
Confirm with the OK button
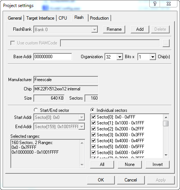(x=101, y=180)
